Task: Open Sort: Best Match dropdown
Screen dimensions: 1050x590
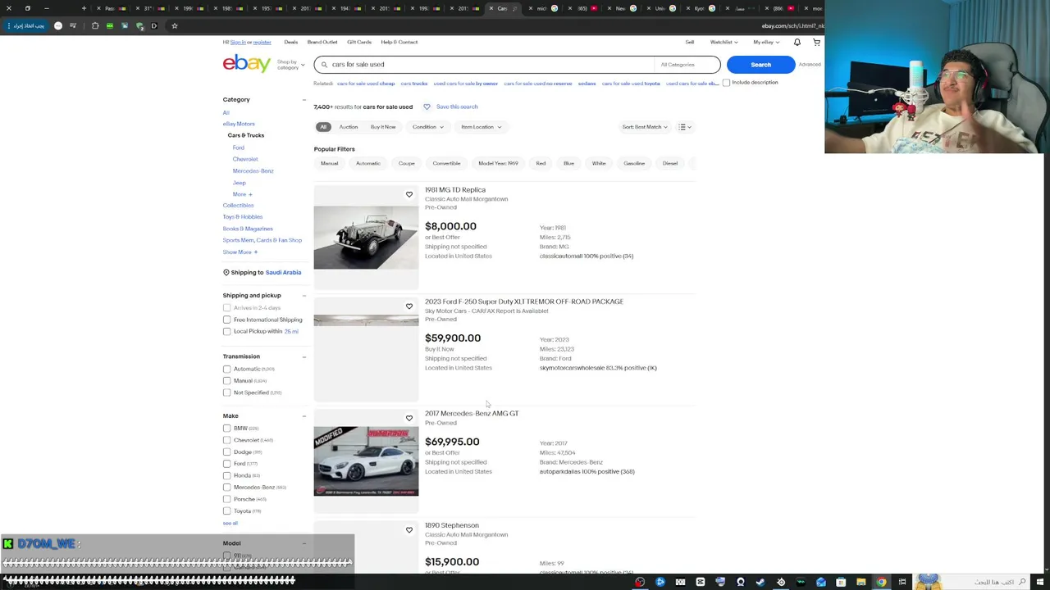Action: click(644, 127)
